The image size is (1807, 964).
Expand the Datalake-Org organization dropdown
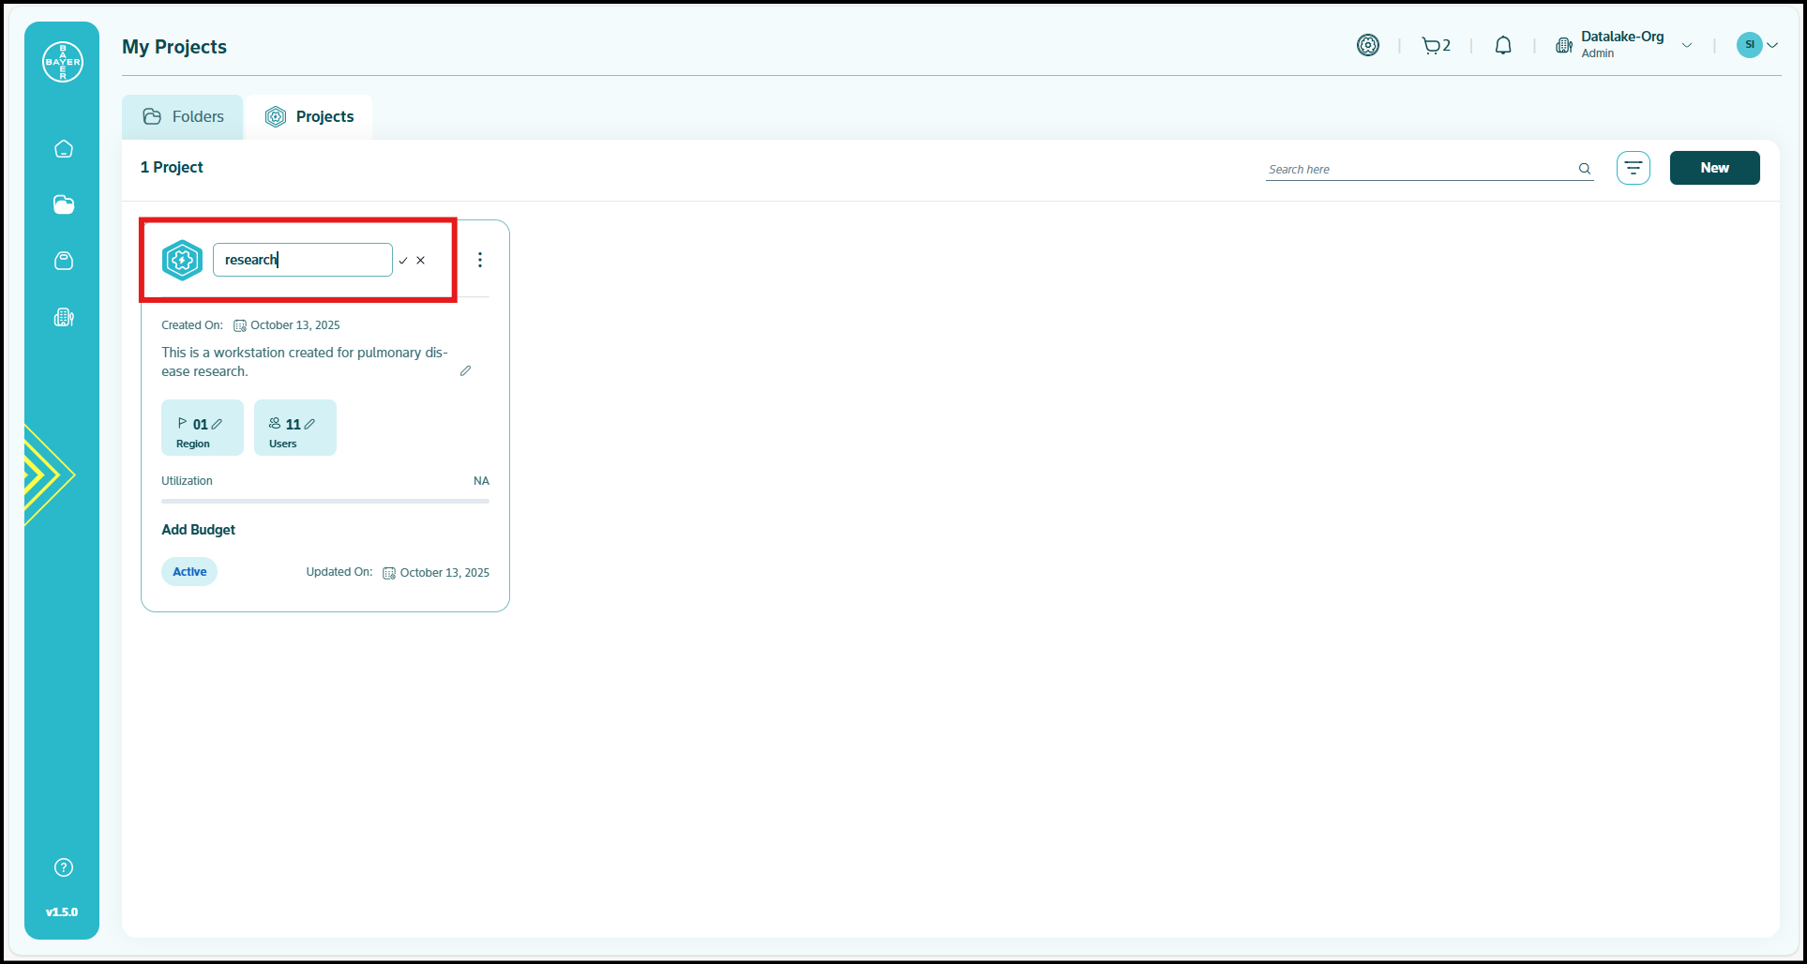click(1687, 45)
